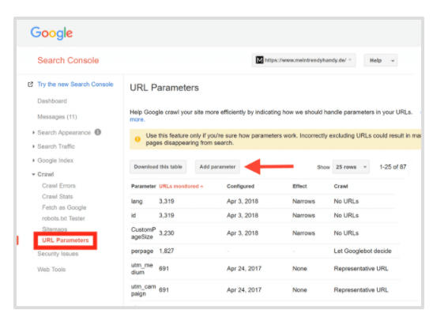Open the 25 rows dropdown
433x314 pixels.
[x=351, y=167]
